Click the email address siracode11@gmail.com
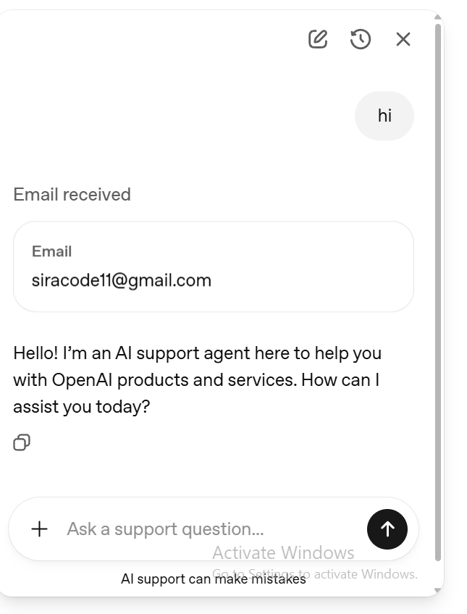467x614 pixels. click(x=122, y=281)
